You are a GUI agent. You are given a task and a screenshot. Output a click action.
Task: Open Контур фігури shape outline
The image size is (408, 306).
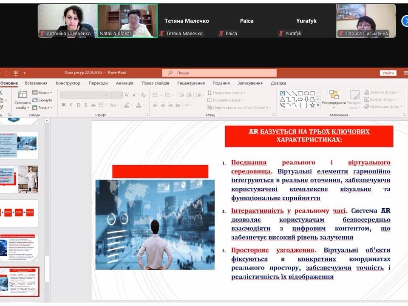point(381,99)
